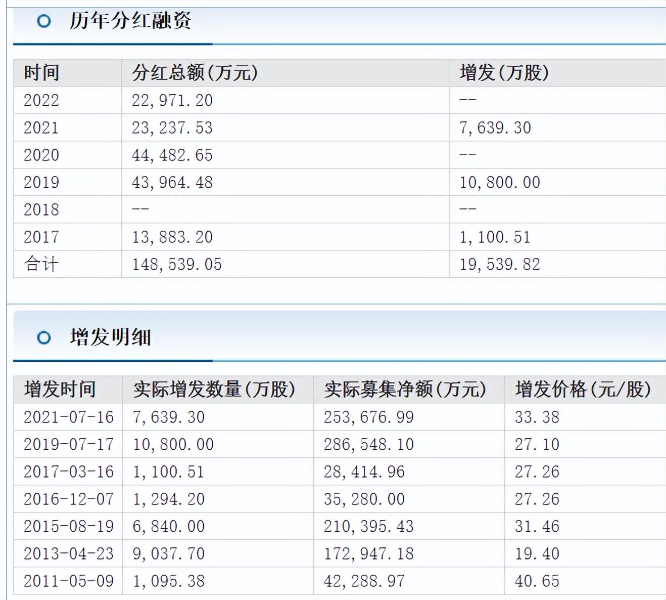Screen dimensions: 666x600
Task: Select the 合计 total row label
Action: point(41,264)
